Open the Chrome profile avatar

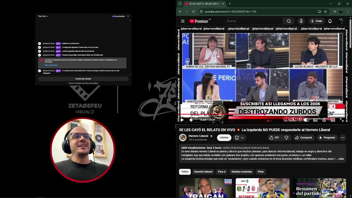[x=341, y=12]
